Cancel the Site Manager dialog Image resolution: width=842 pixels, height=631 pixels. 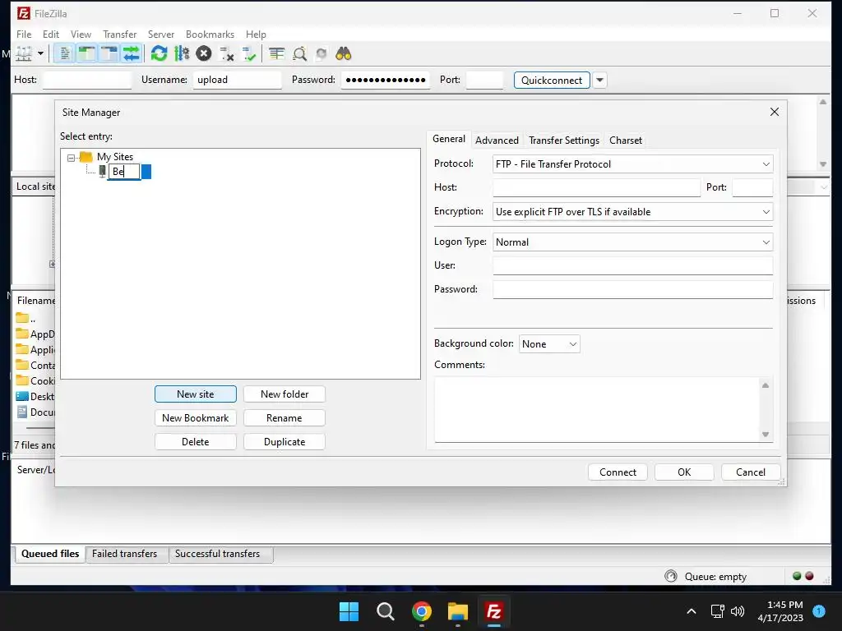click(751, 472)
